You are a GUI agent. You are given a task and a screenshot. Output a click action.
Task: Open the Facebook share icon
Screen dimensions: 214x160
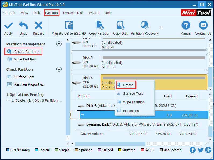tap(192, 150)
